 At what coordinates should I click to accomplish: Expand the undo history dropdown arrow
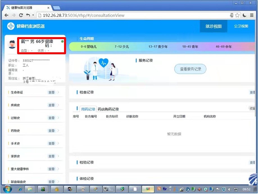33,15
